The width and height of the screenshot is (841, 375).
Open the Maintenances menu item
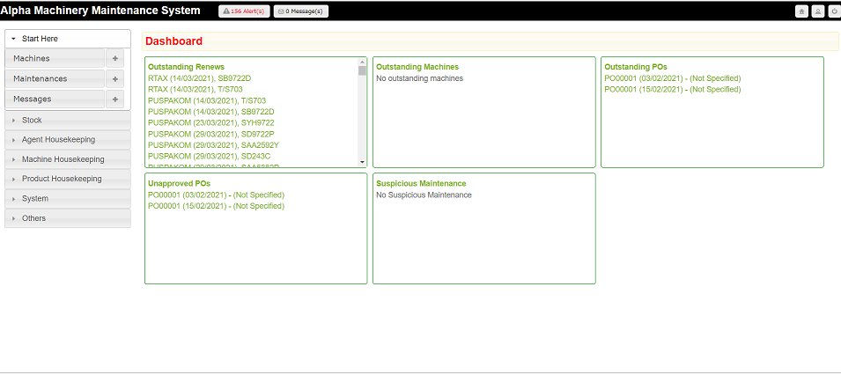[55, 79]
